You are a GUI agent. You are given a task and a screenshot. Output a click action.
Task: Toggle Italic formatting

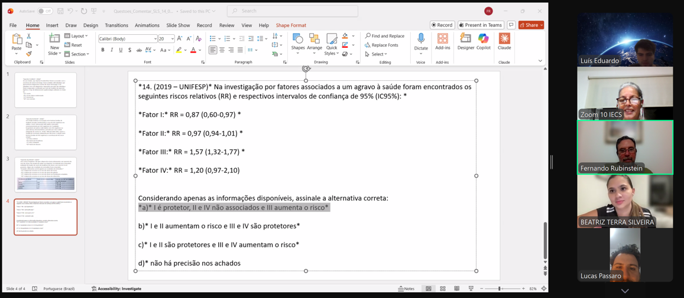(112, 50)
